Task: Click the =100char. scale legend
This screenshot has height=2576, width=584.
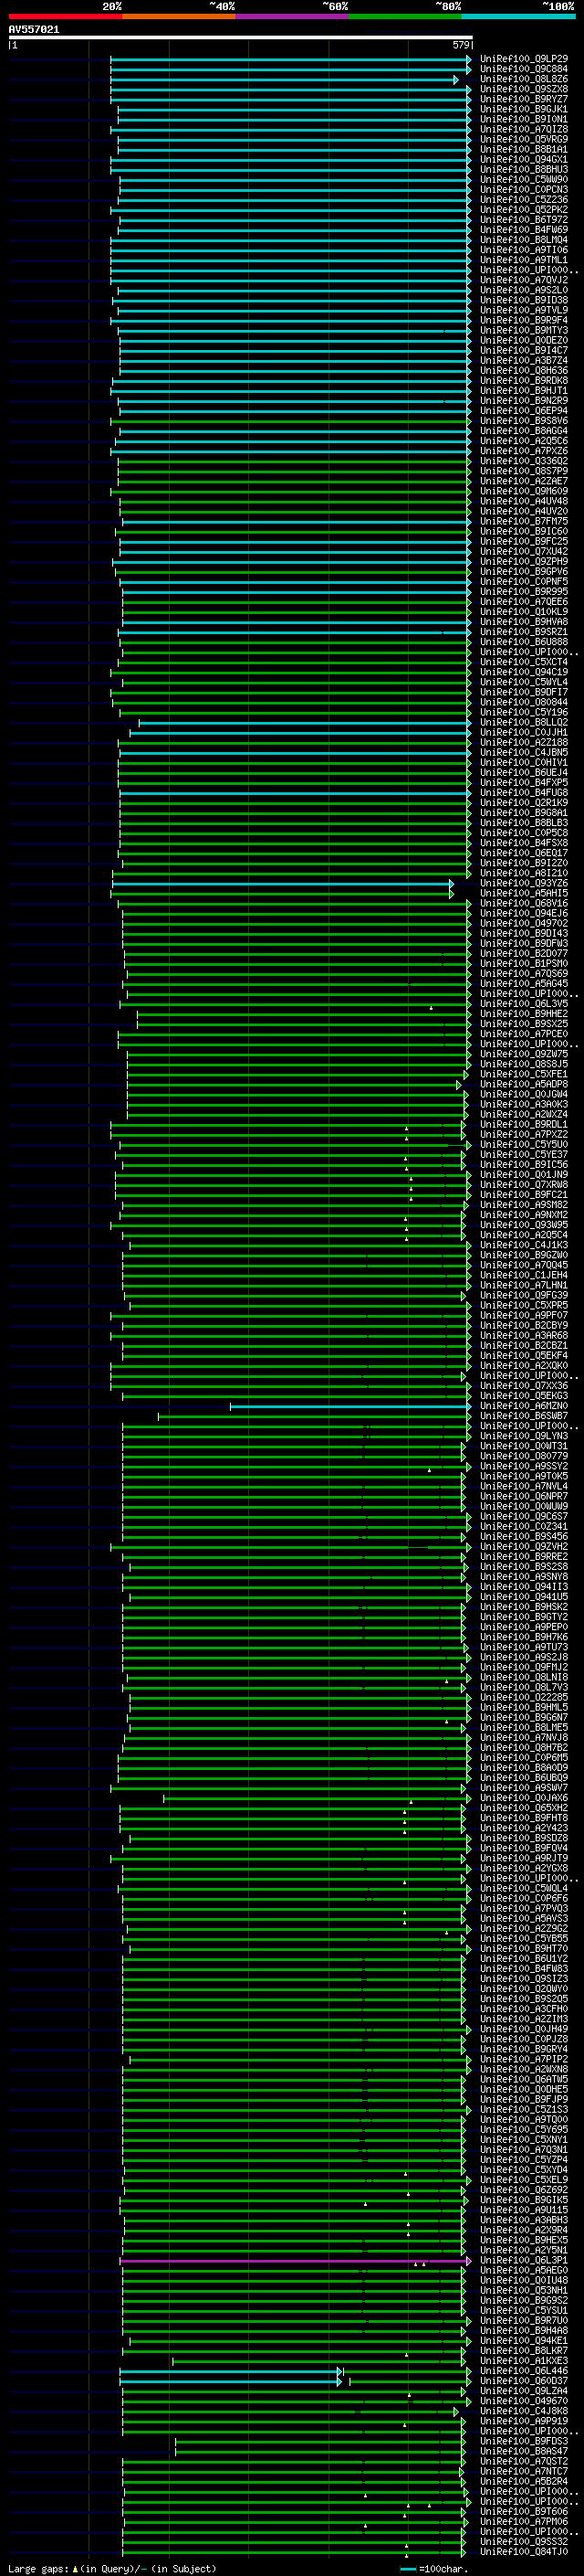Action: click(x=434, y=2569)
